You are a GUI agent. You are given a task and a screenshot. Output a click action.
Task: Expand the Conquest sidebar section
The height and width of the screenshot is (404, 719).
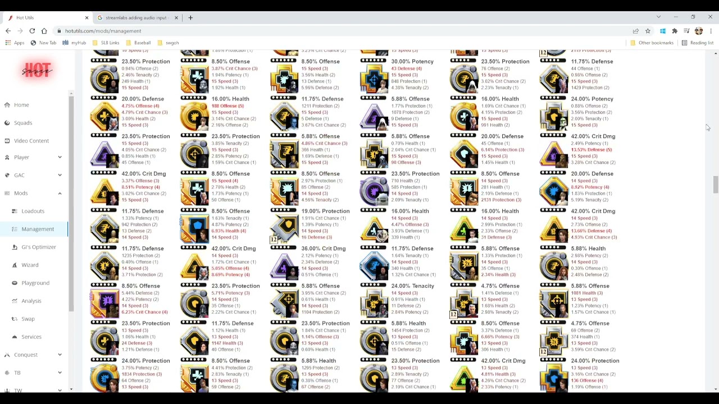[x=34, y=355]
